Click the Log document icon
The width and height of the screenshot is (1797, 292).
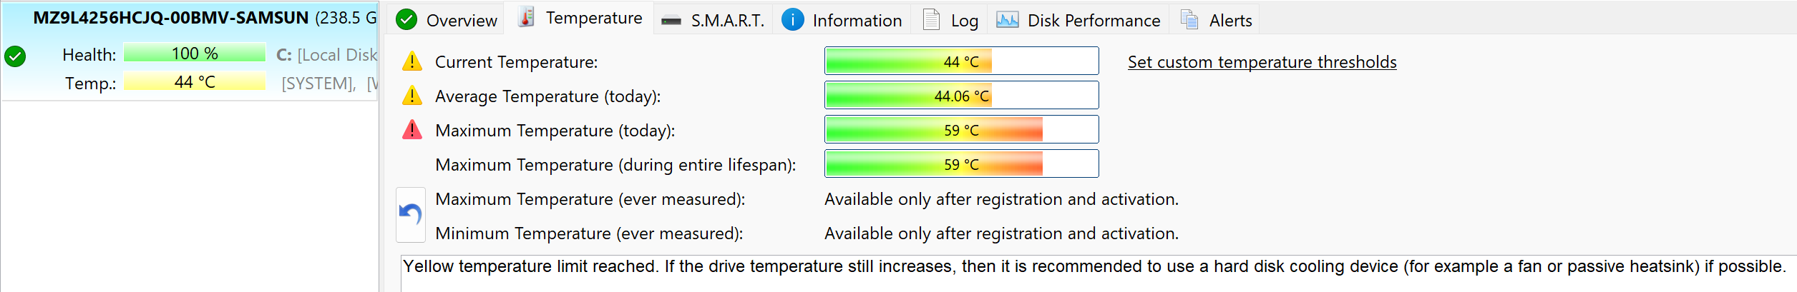(931, 19)
